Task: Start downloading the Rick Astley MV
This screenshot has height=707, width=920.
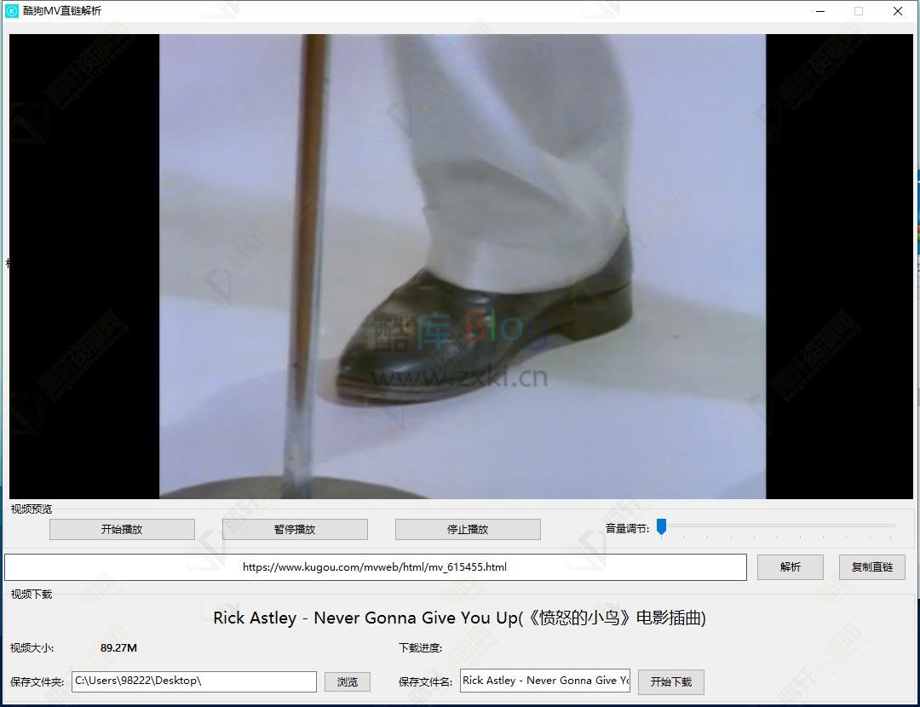Action: [670, 681]
